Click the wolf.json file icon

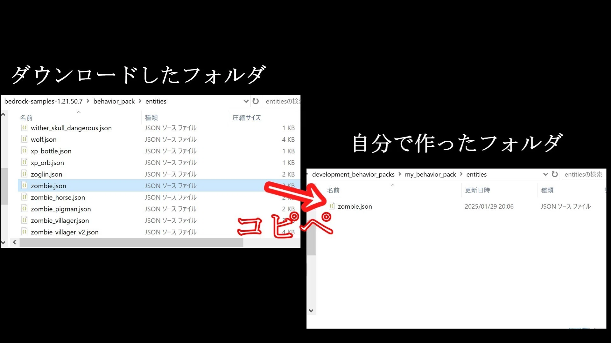[25, 139]
